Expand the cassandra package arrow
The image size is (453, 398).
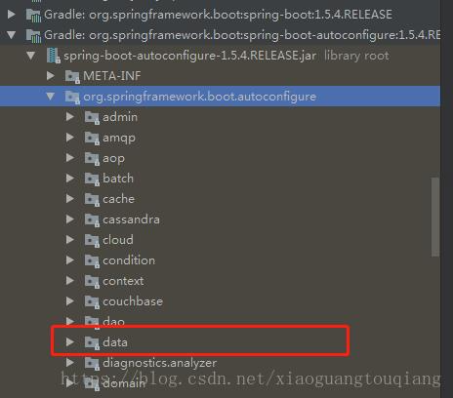70,219
